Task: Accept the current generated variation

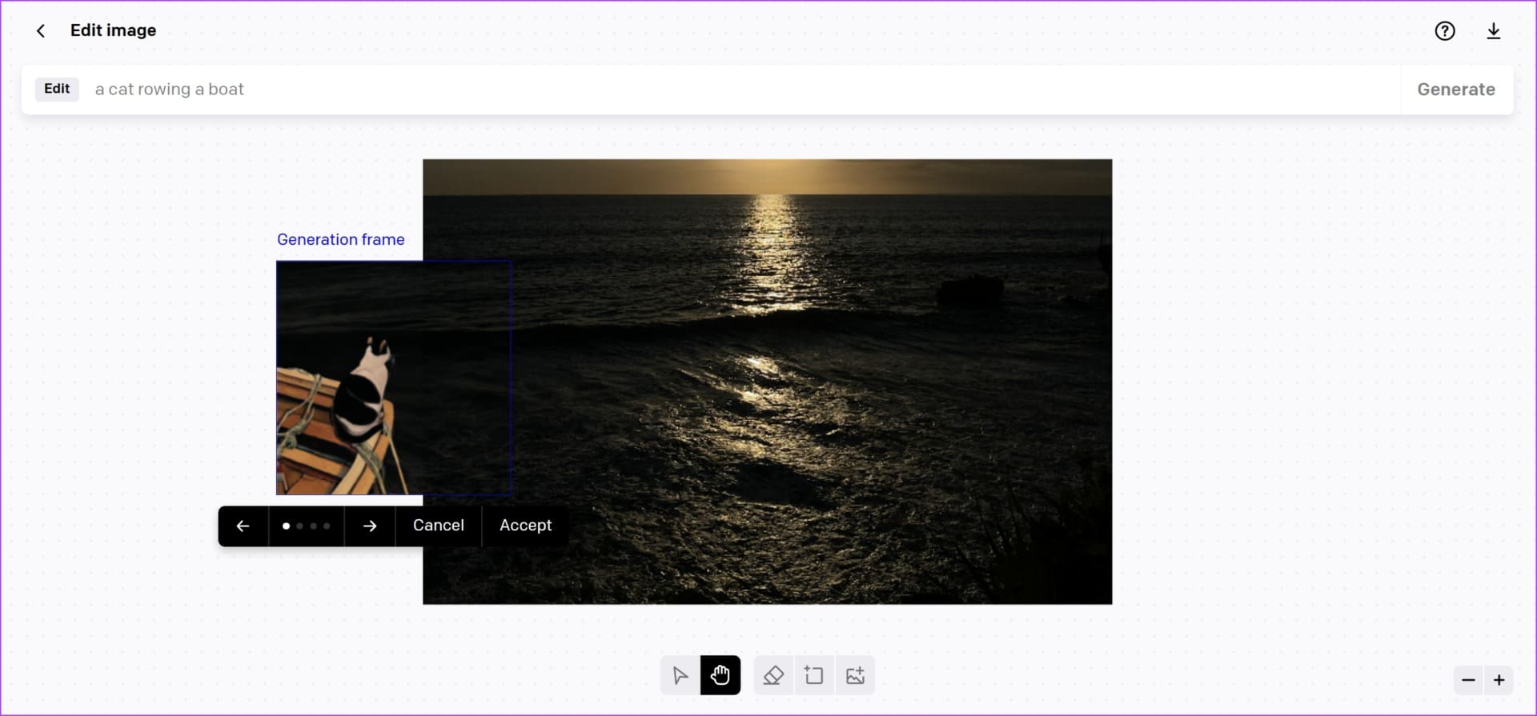Action: pos(525,526)
